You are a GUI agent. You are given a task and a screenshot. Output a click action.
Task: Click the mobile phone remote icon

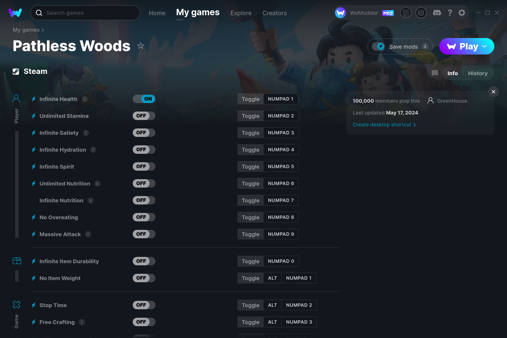(x=406, y=13)
